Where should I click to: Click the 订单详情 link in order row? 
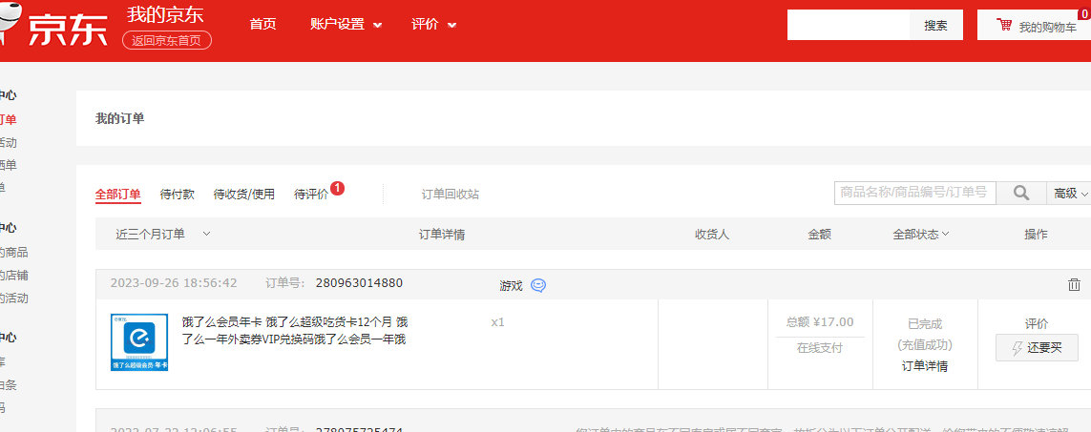925,366
